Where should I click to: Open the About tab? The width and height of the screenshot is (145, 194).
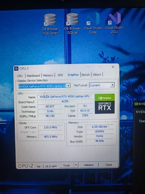[x=97, y=75]
